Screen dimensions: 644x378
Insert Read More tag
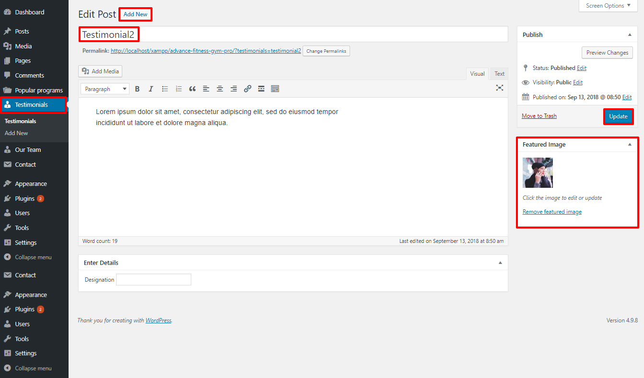[x=261, y=89]
